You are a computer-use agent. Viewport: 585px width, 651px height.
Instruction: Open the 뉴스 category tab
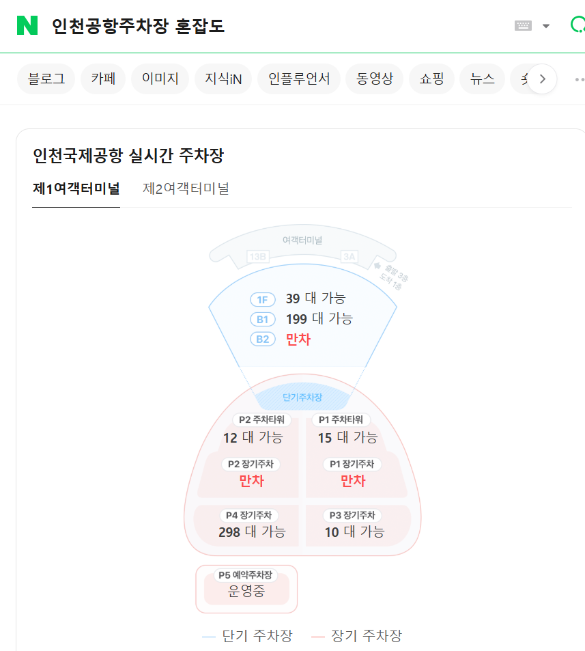tap(482, 79)
